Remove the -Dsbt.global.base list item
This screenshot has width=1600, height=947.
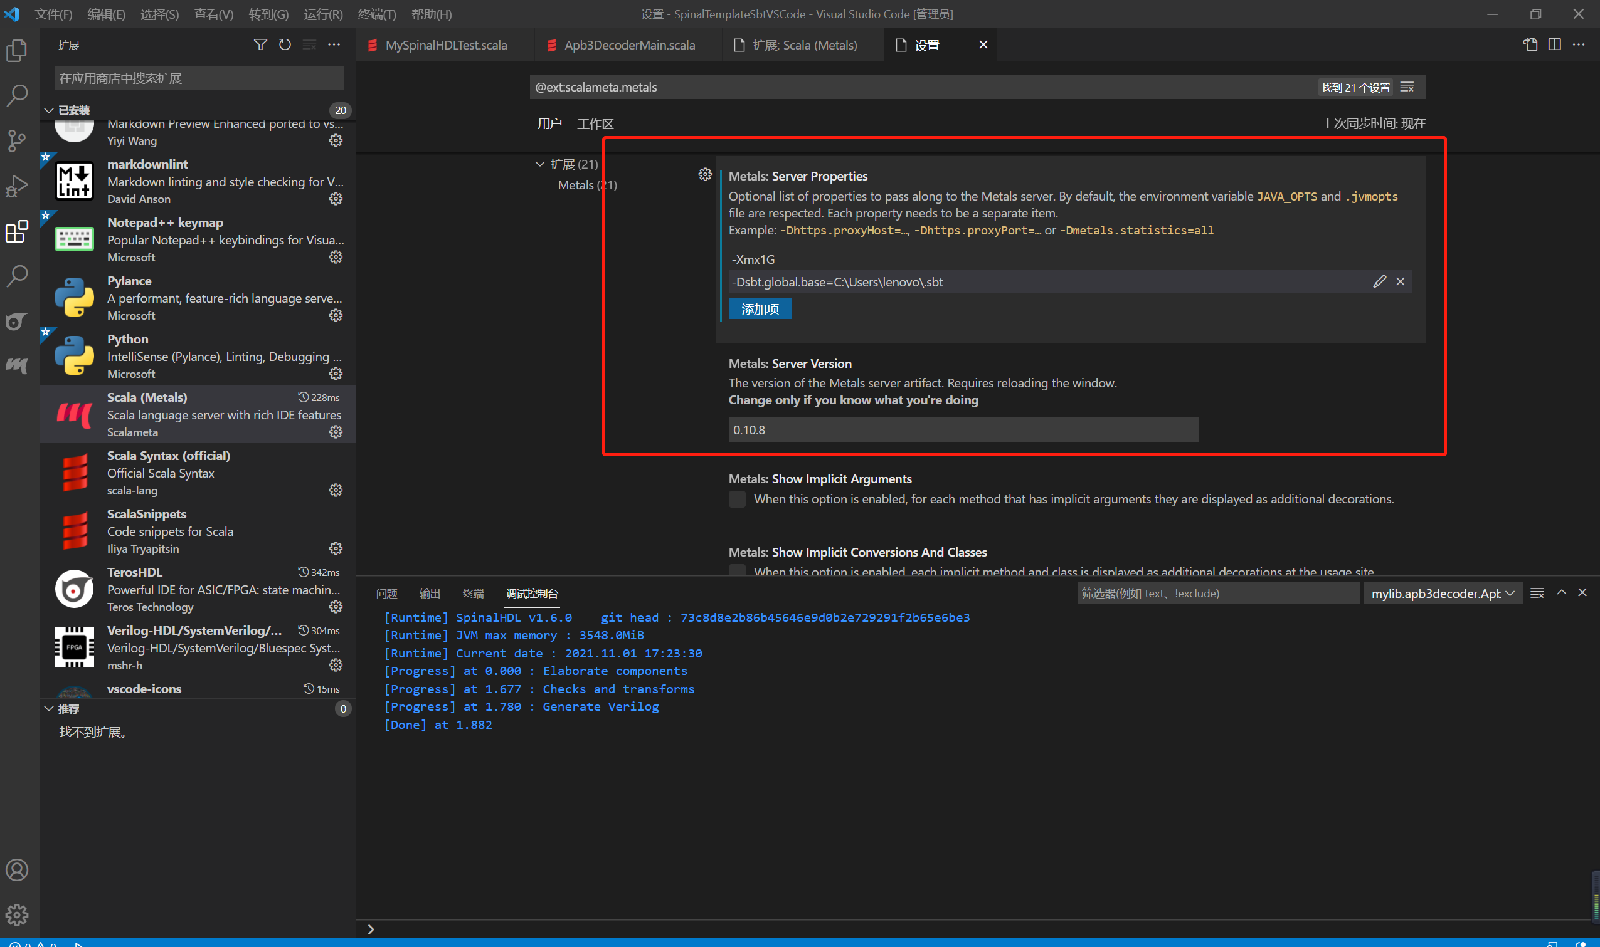coord(1400,281)
